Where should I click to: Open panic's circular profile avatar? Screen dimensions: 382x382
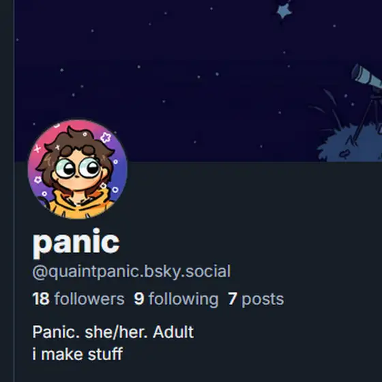pyautogui.click(x=78, y=169)
